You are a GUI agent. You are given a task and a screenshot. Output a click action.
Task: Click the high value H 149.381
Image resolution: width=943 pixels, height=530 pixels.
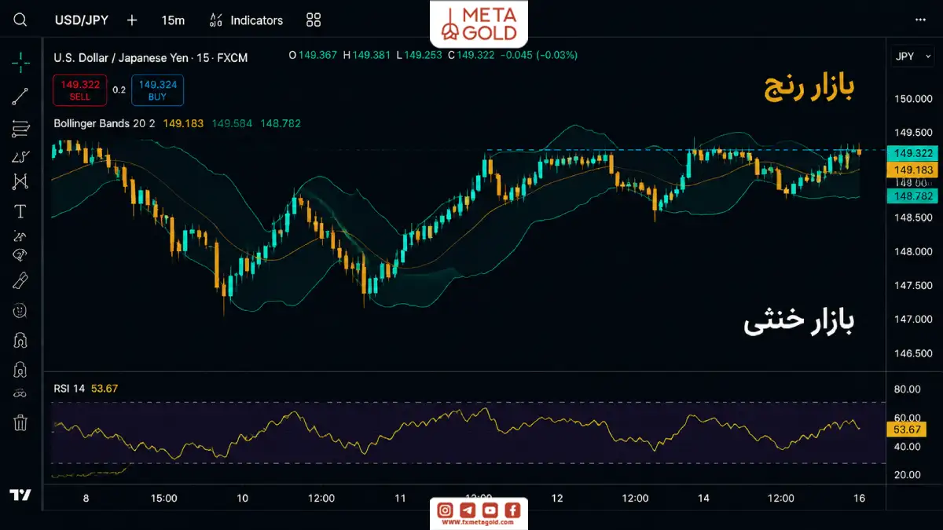tap(366, 55)
